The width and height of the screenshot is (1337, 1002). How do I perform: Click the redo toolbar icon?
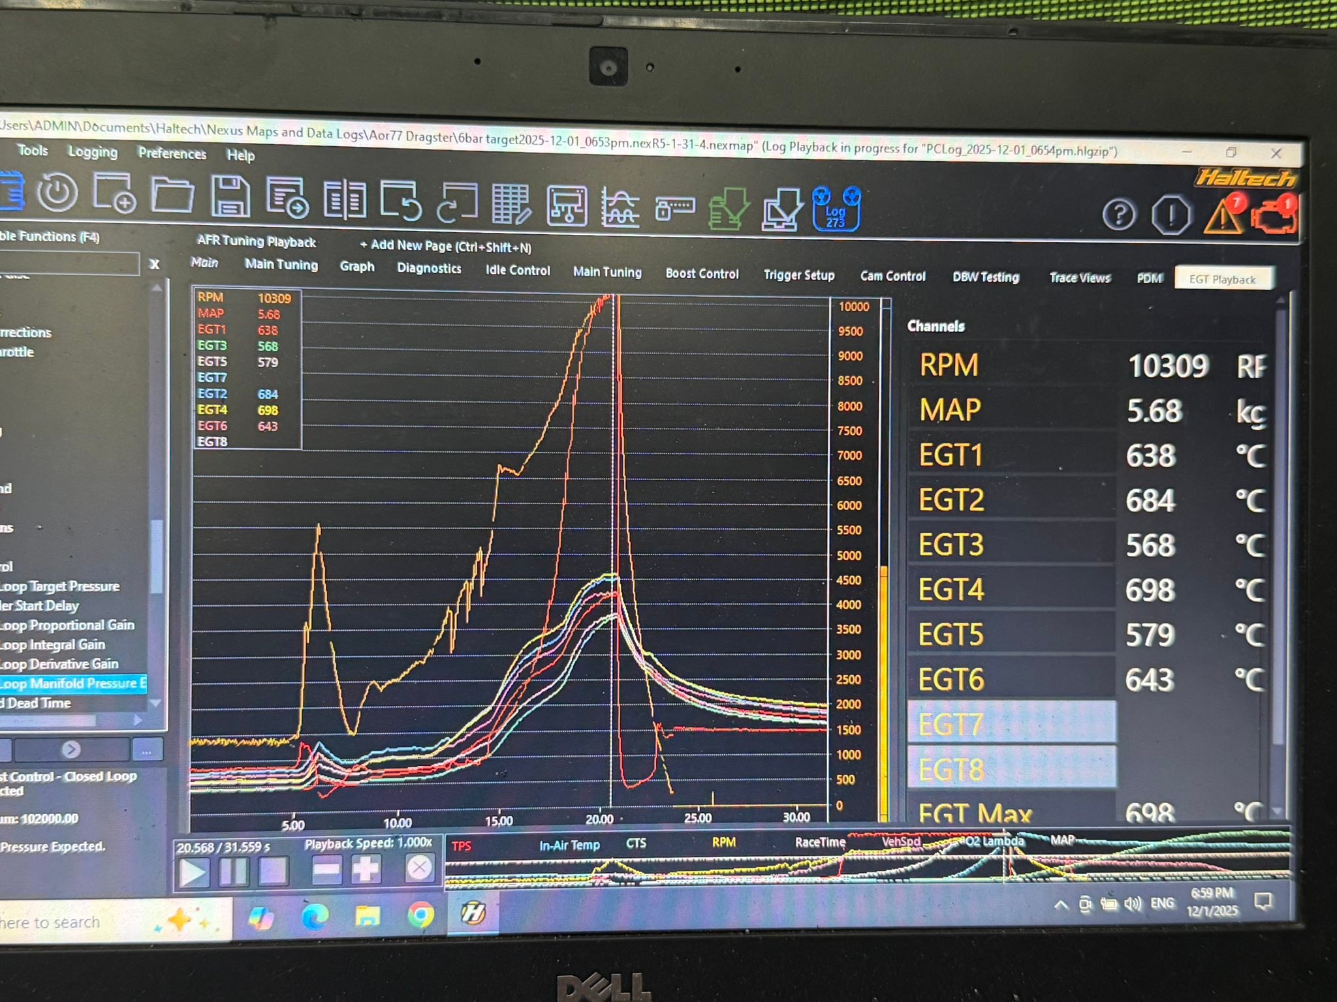[457, 203]
